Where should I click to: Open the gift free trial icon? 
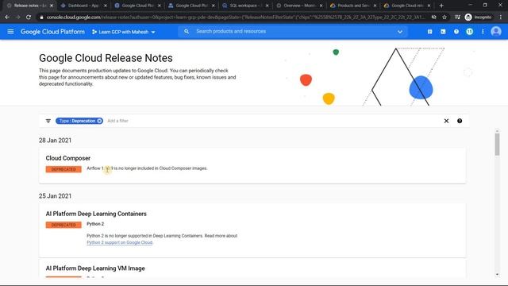pos(429,32)
